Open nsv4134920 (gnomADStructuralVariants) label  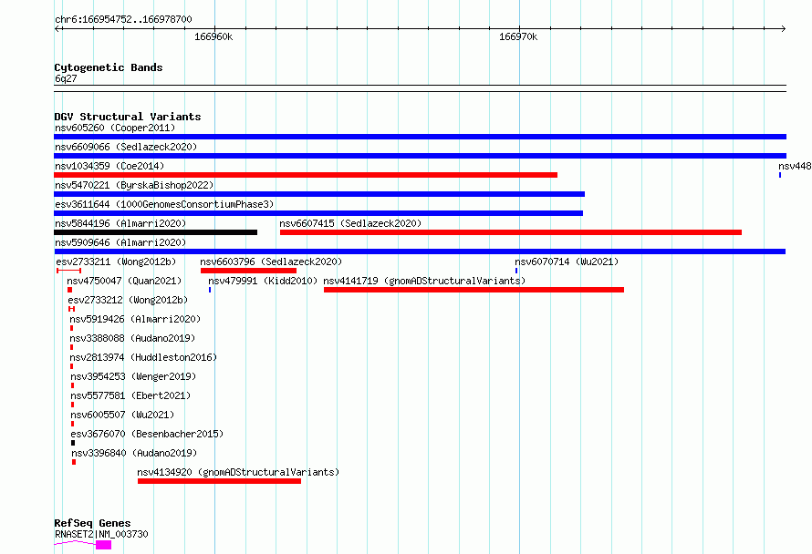(238, 472)
